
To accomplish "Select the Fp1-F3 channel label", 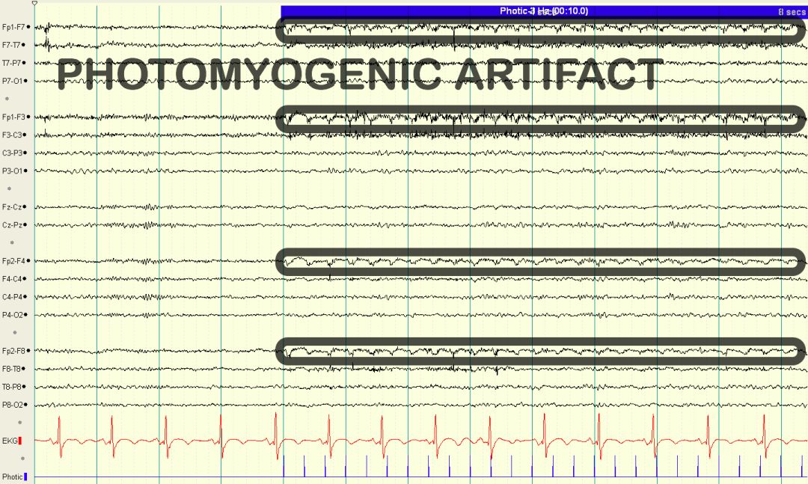I will [13, 117].
